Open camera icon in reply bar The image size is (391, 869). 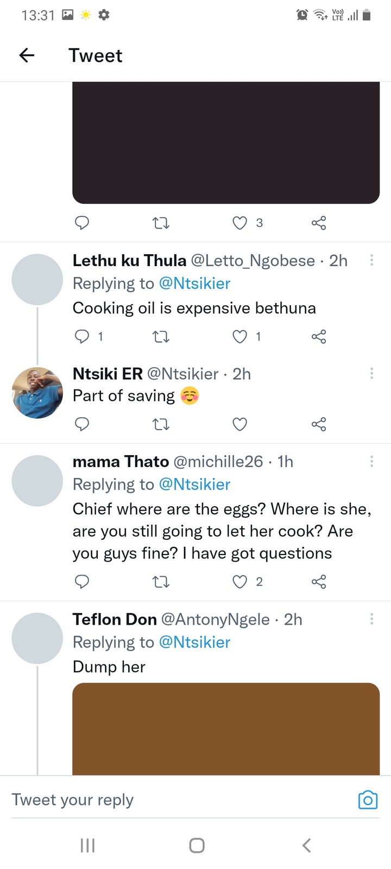click(x=368, y=799)
